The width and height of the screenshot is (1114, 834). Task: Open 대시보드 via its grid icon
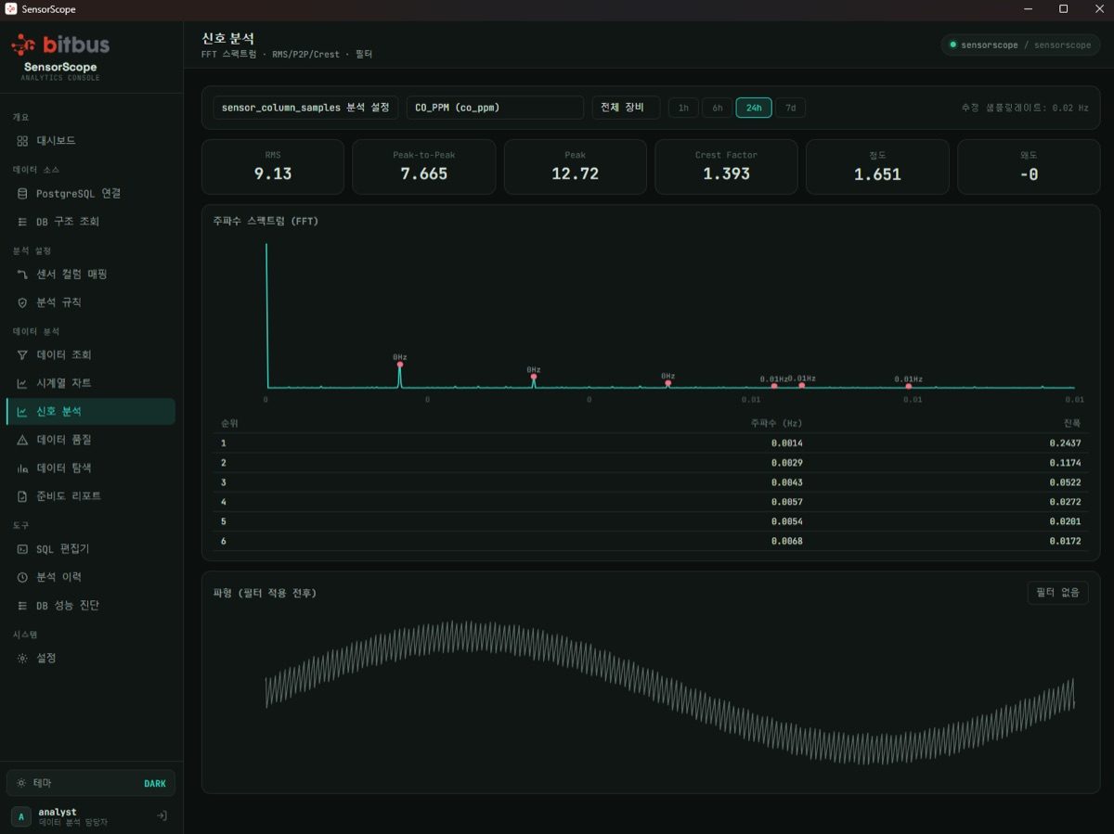pyautogui.click(x=22, y=141)
